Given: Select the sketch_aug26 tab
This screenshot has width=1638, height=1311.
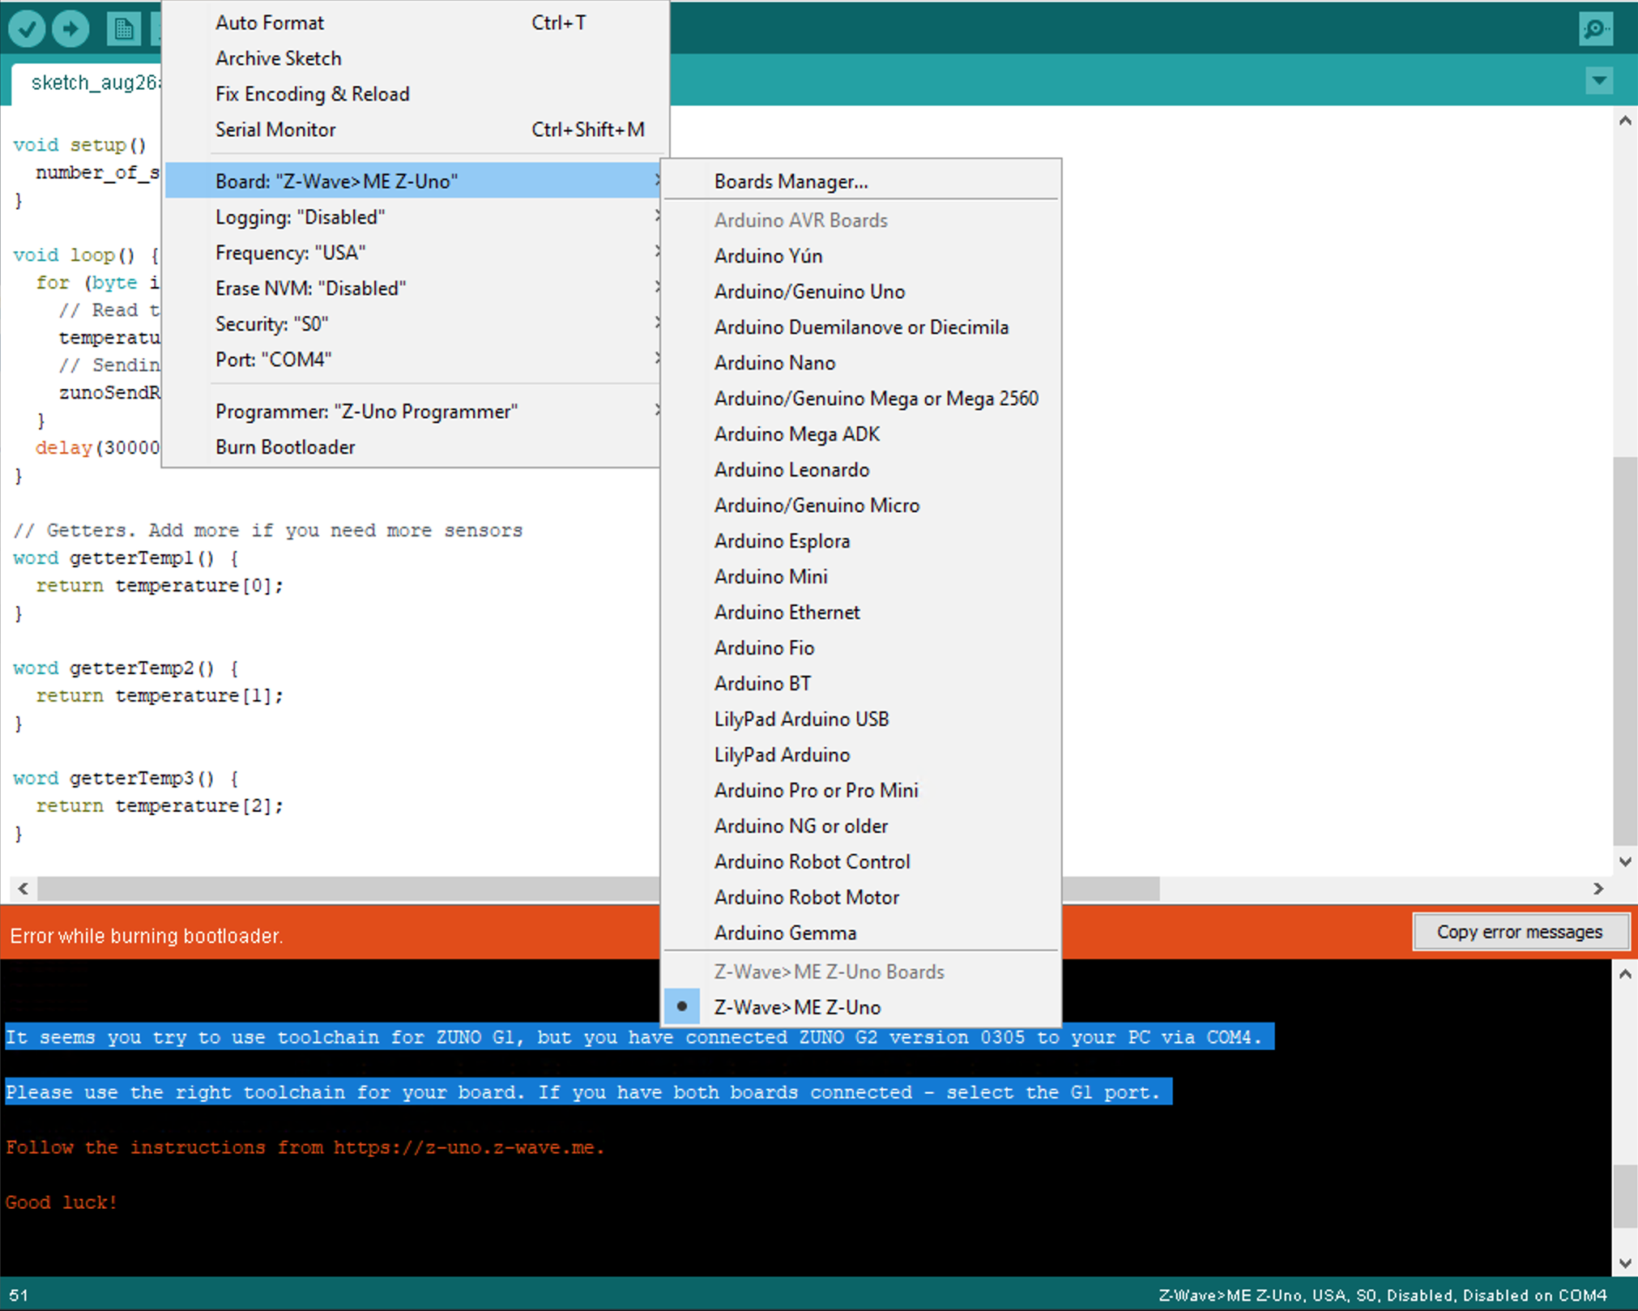Looking at the screenshot, I should click(x=87, y=83).
